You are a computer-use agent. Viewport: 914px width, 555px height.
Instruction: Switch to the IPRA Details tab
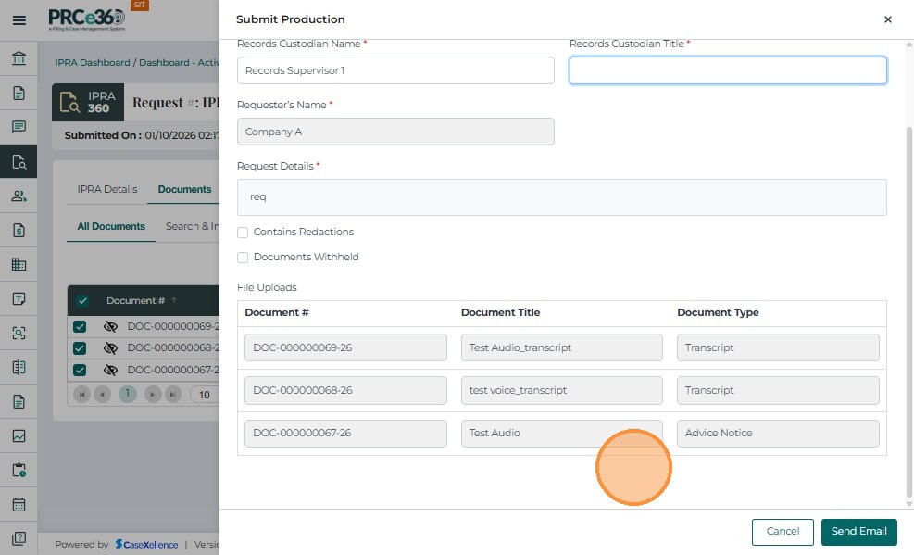(107, 189)
